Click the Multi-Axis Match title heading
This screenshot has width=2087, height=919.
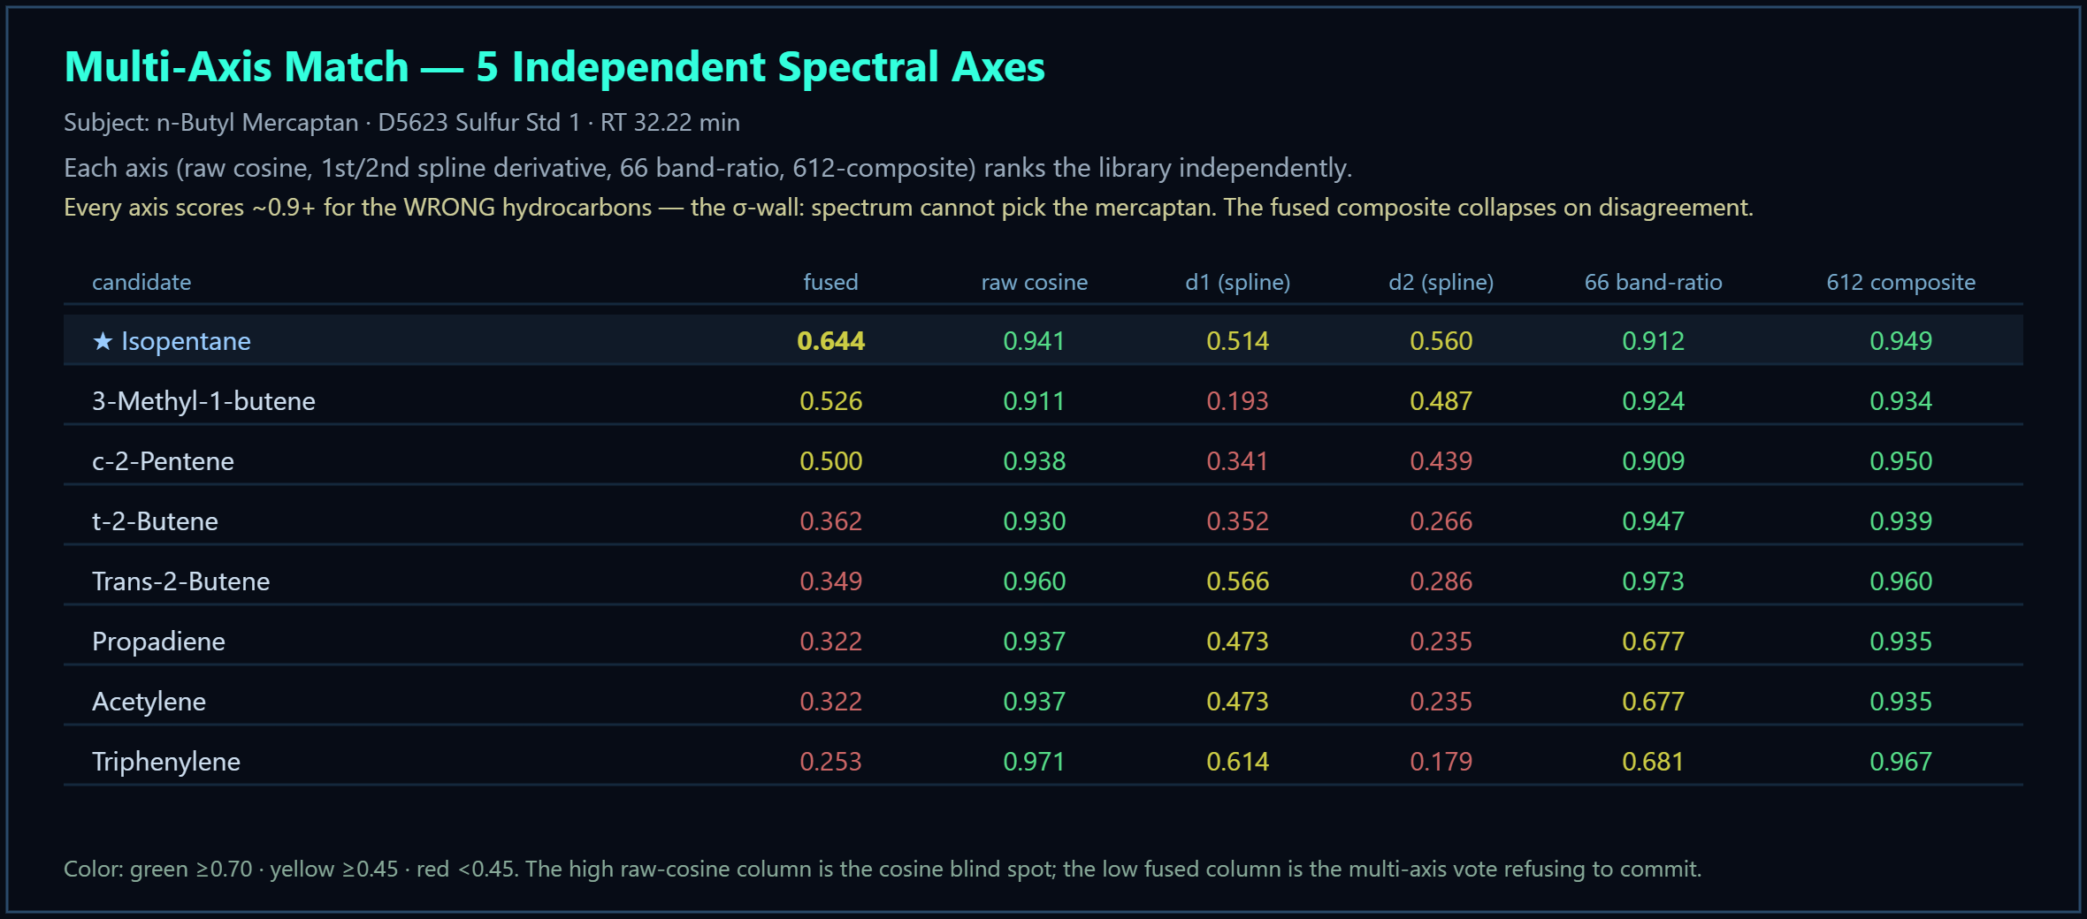tap(554, 67)
